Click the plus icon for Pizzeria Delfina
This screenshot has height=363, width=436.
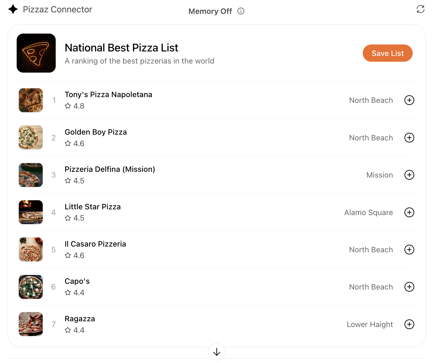tap(409, 175)
